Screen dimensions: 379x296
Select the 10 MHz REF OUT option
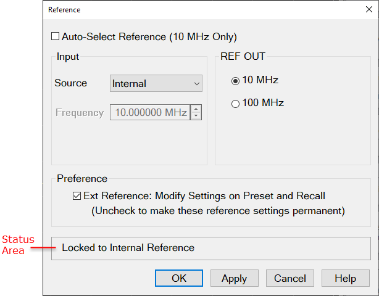pyautogui.click(x=235, y=81)
